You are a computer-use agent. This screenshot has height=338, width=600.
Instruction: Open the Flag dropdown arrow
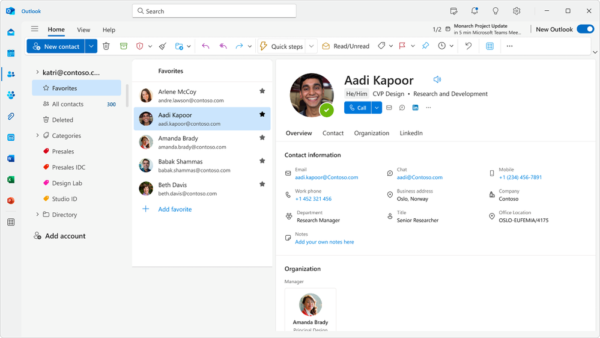pyautogui.click(x=413, y=46)
